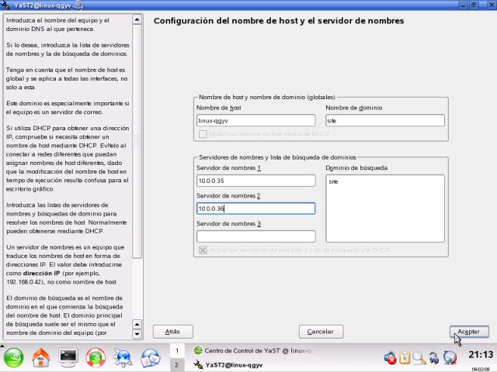Switch to virtual desktop 1
This screenshot has width=497, height=372.
coord(177,350)
